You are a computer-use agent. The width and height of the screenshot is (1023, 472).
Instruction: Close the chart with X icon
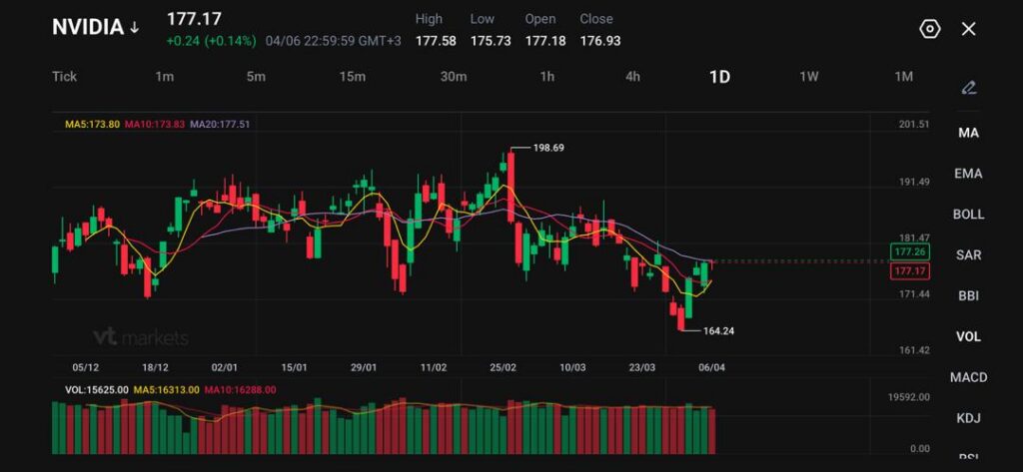click(968, 29)
